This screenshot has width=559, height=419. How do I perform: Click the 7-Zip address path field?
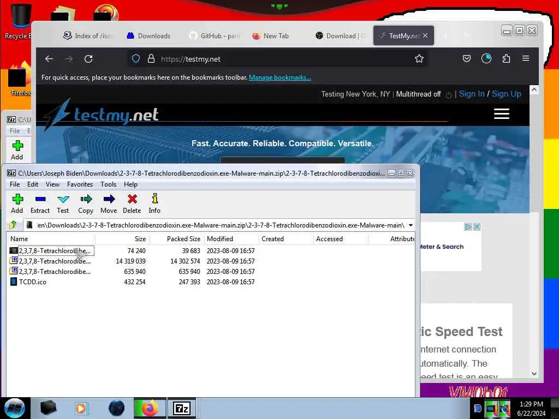(219, 225)
